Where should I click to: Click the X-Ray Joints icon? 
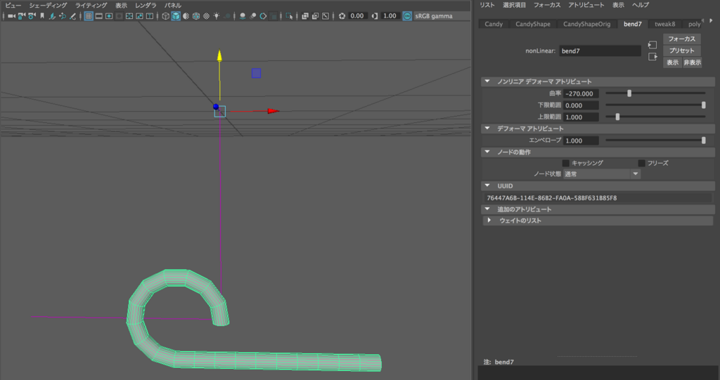tap(325, 16)
